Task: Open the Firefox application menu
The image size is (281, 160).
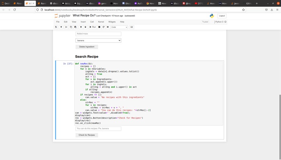Action: pos(277,10)
